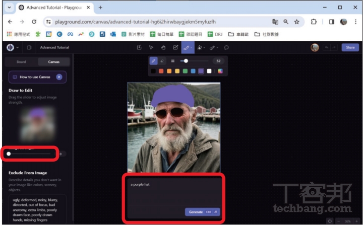
Task: Select the inpaint brush tool
Action: 212,48
